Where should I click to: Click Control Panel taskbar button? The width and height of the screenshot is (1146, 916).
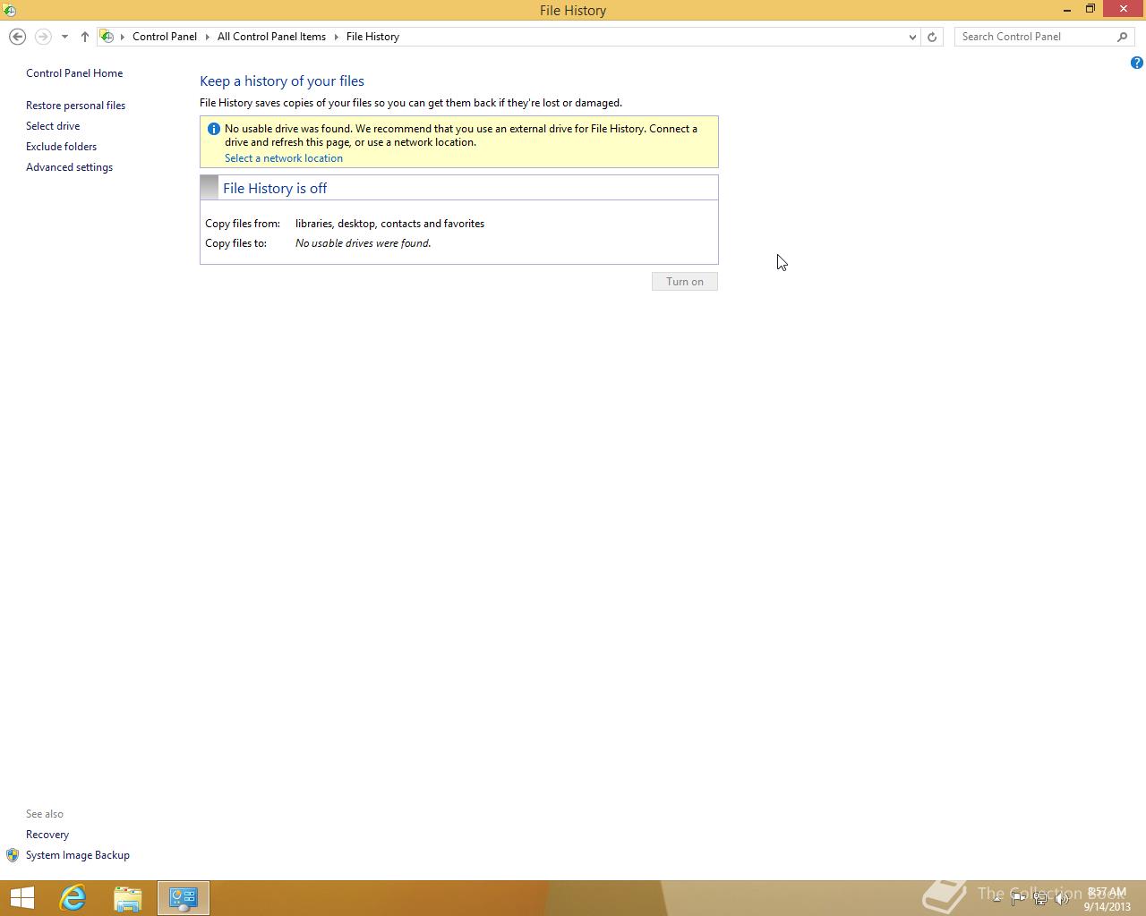pyautogui.click(x=184, y=898)
